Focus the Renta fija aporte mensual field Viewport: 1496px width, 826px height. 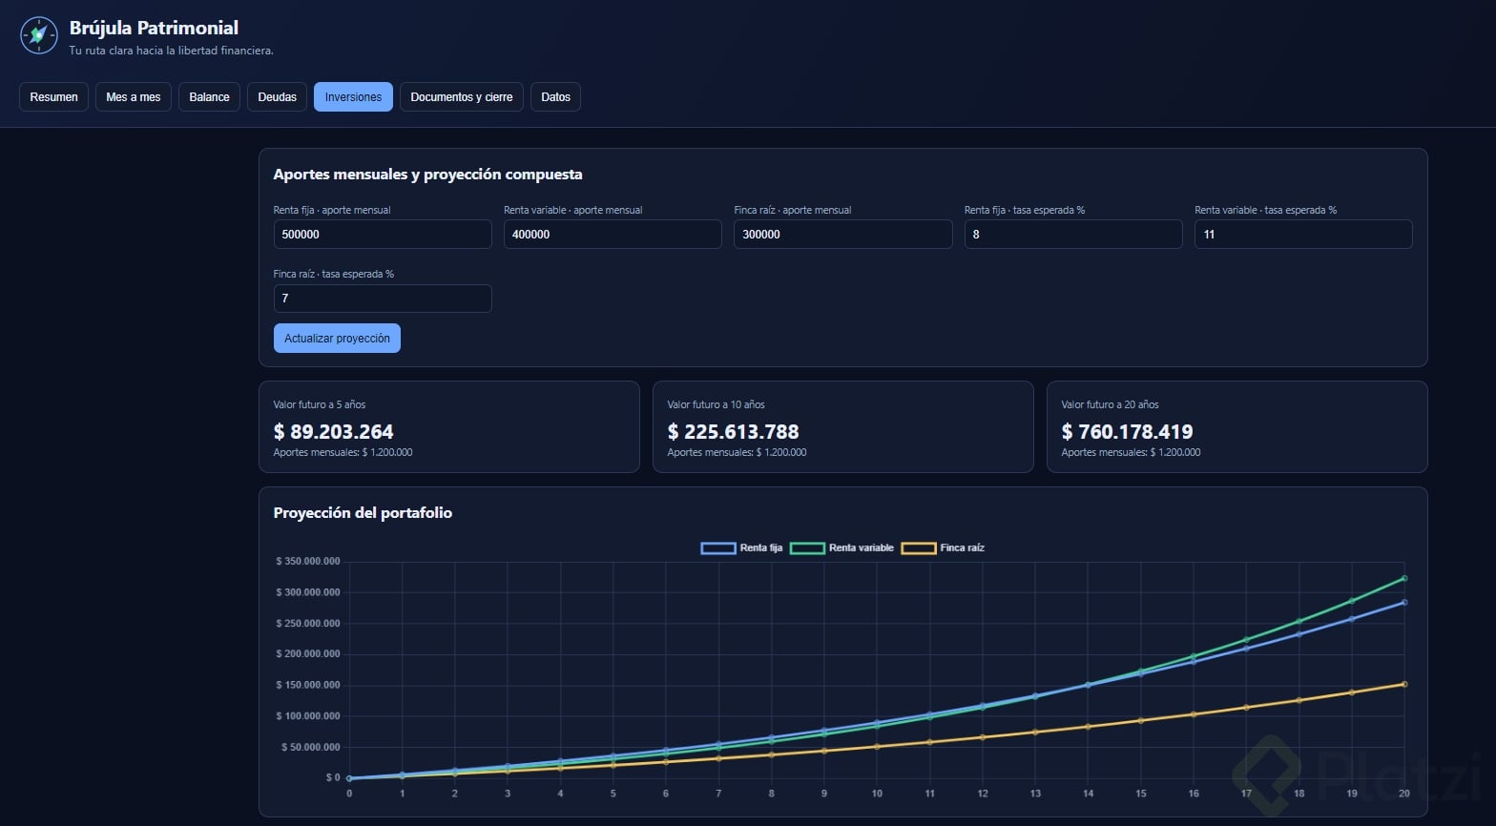(x=383, y=235)
